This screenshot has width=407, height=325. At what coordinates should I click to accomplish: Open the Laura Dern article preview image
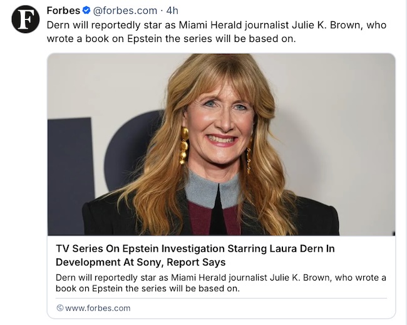point(221,144)
